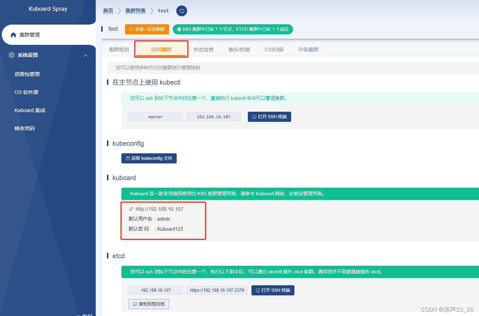Screen dimensions: 479x316
Task: Open the OS 软件源 sidebar item
Action: tap(26, 92)
